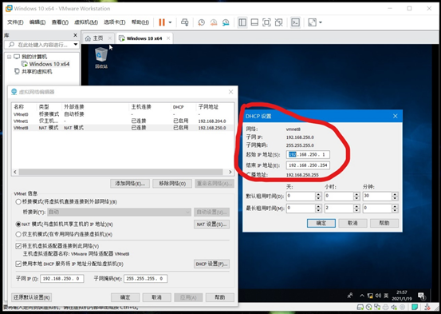Increase default lease time minutes spinner
The height and width of the screenshot is (314, 441).
pos(396,194)
